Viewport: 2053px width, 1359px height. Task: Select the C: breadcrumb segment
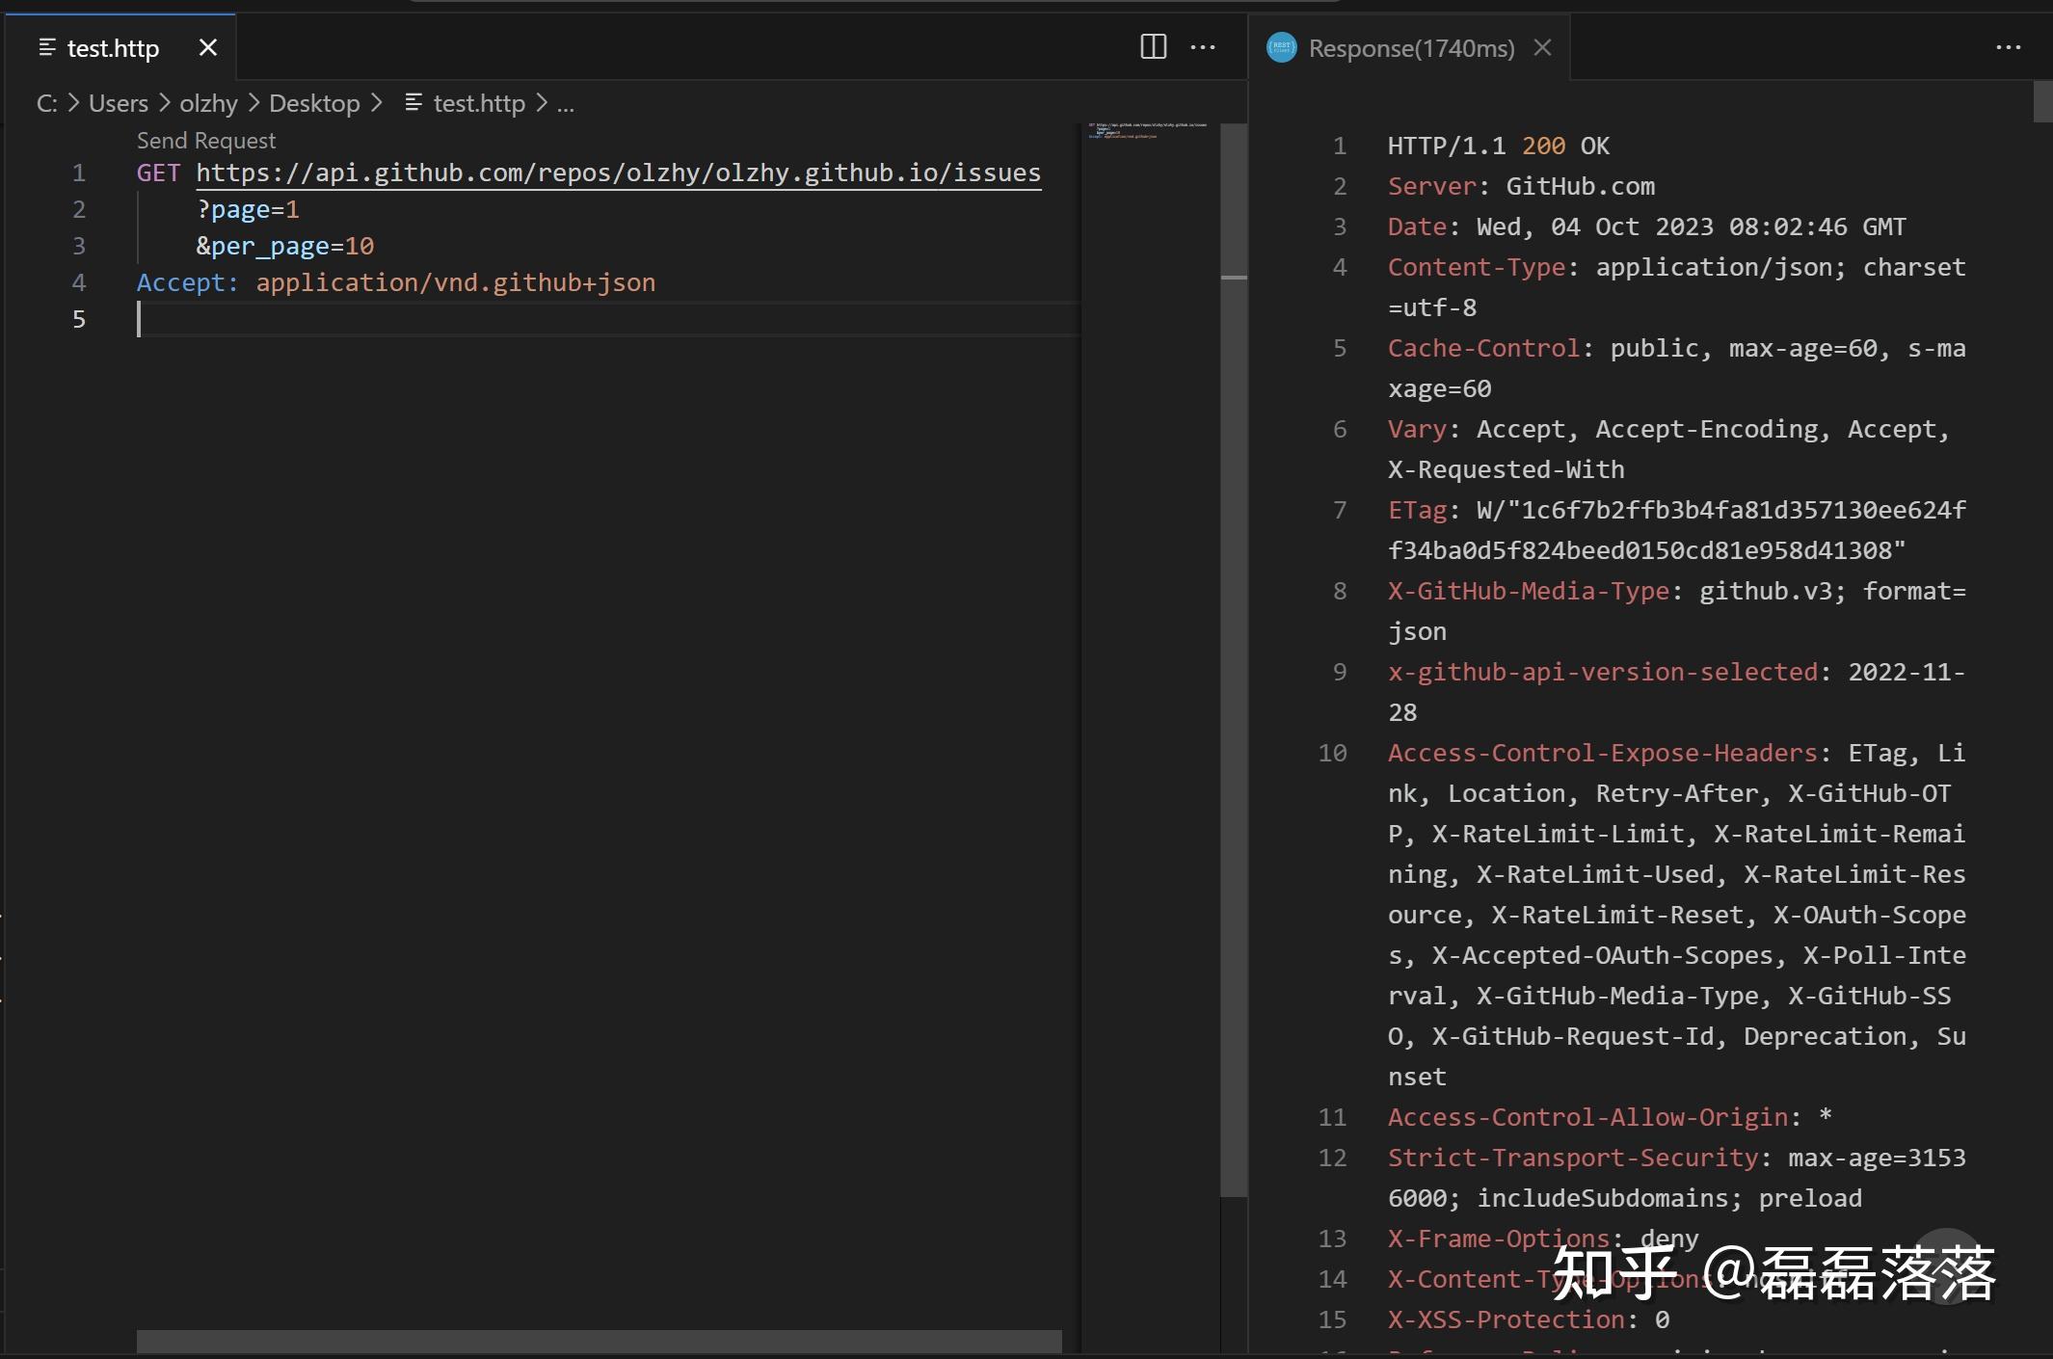pyautogui.click(x=46, y=103)
